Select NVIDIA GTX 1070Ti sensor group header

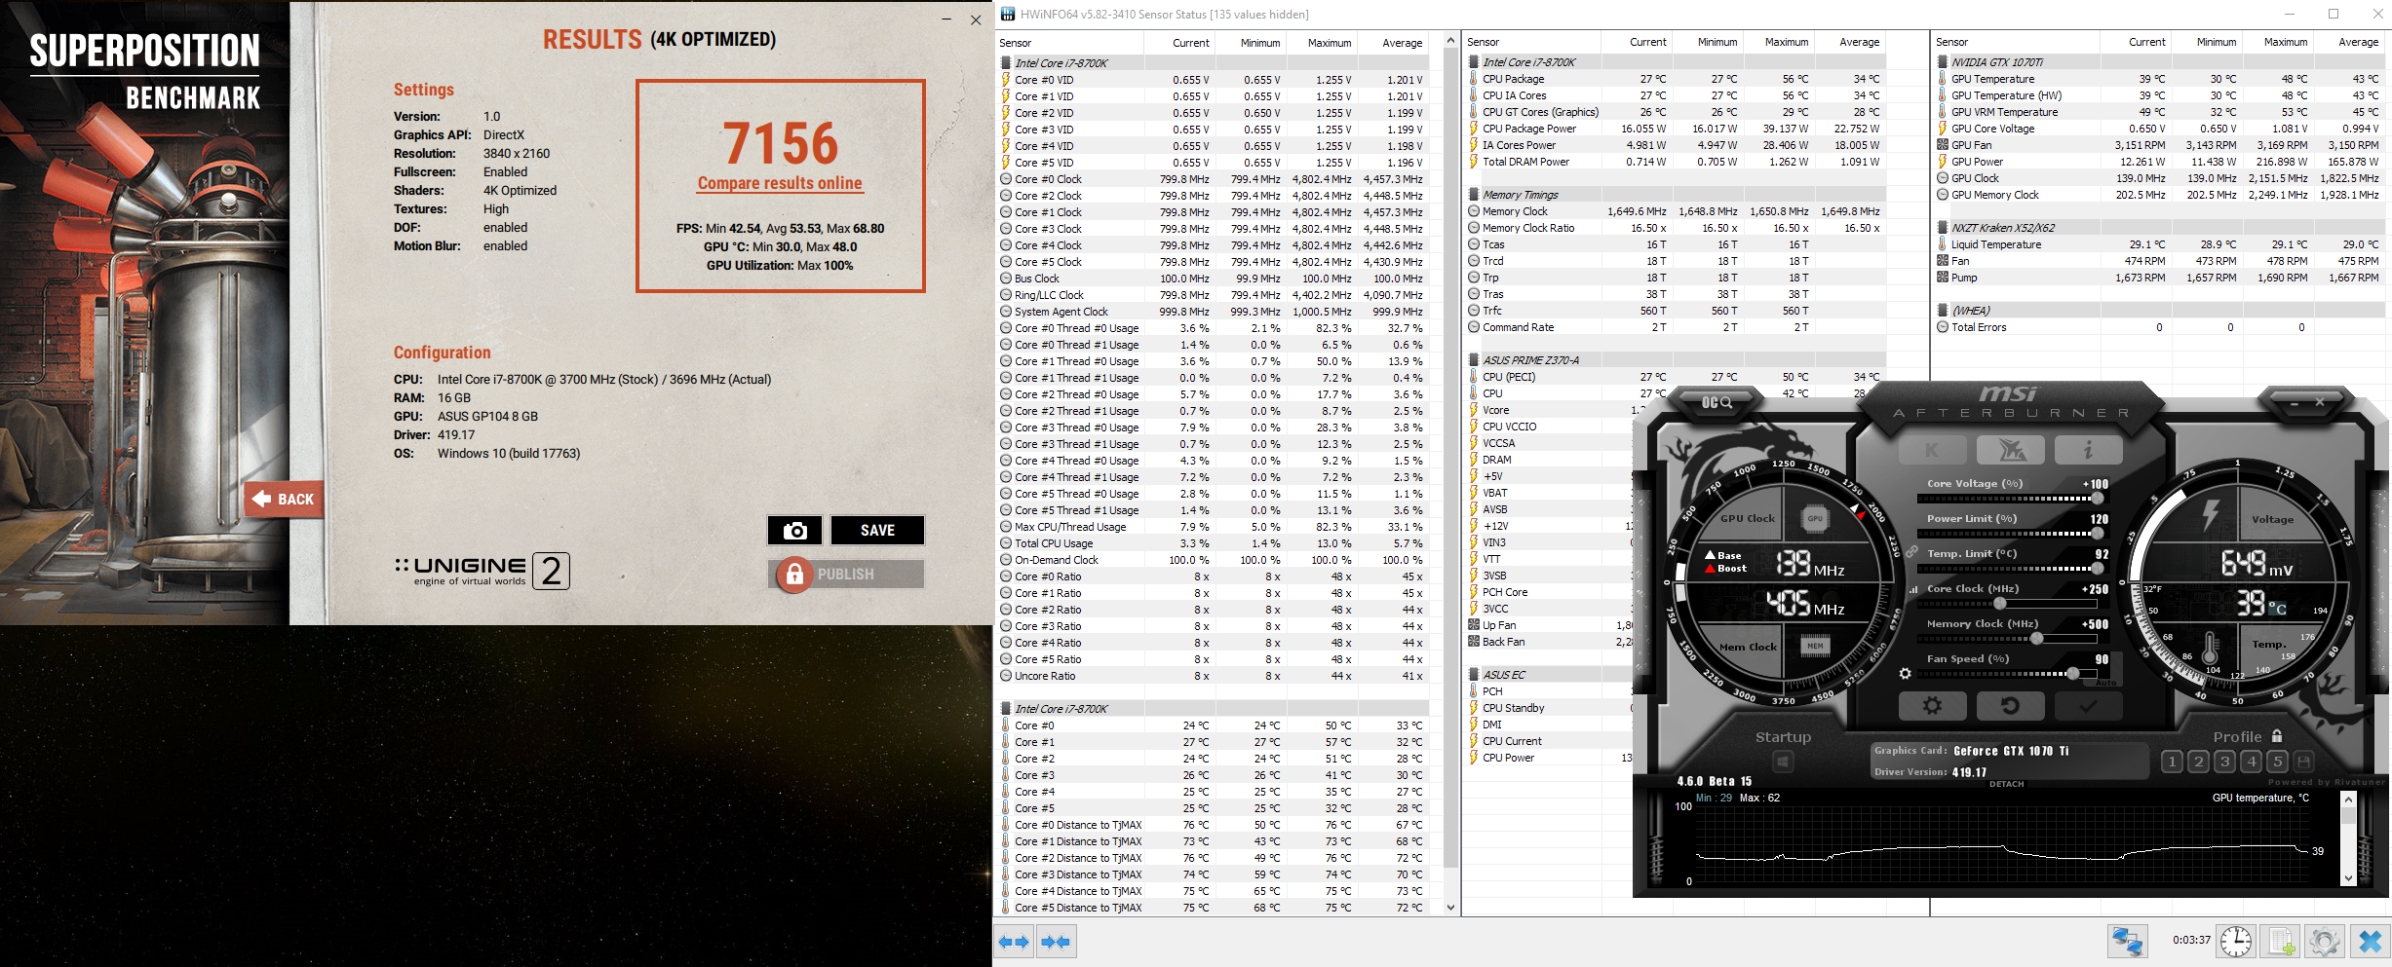1996,62
